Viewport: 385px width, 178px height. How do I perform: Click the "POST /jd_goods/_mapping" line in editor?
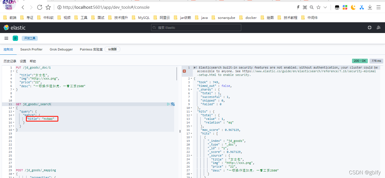coord(36,170)
